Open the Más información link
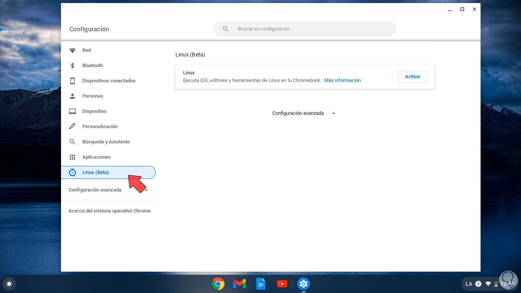This screenshot has width=521, height=293. coord(343,80)
